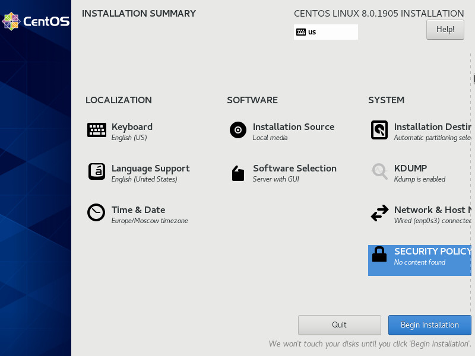Open Time & Date settings
Viewport: 475px width, 356px height.
tap(138, 210)
